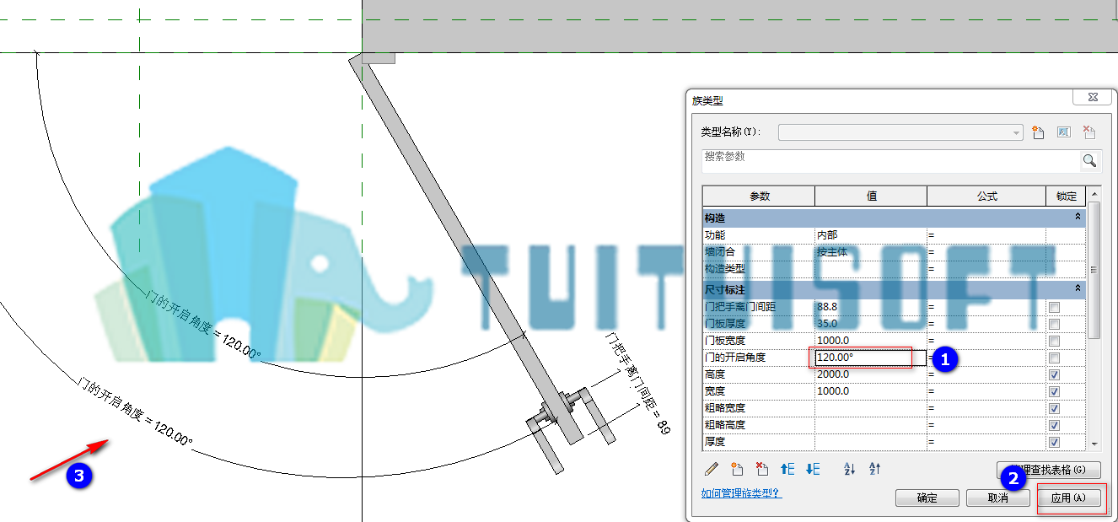Click the new parameter icon
1118x522 pixels.
[737, 469]
